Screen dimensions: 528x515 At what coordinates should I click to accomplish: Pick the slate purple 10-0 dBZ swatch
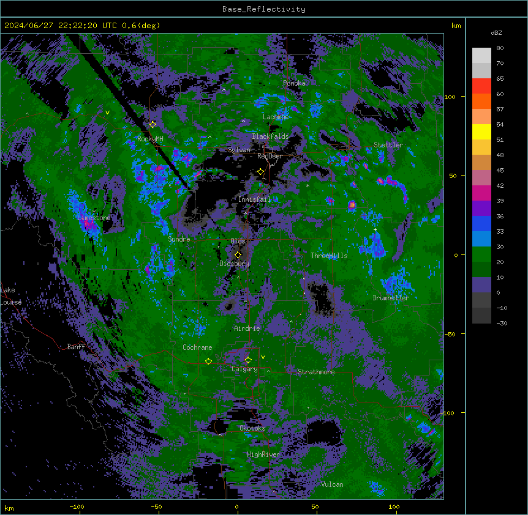[481, 285]
